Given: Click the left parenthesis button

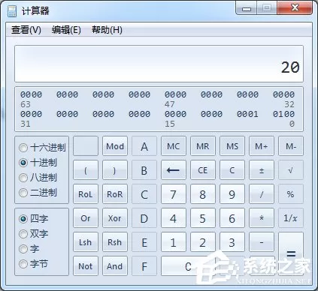Looking at the screenshot, I should tap(86, 170).
